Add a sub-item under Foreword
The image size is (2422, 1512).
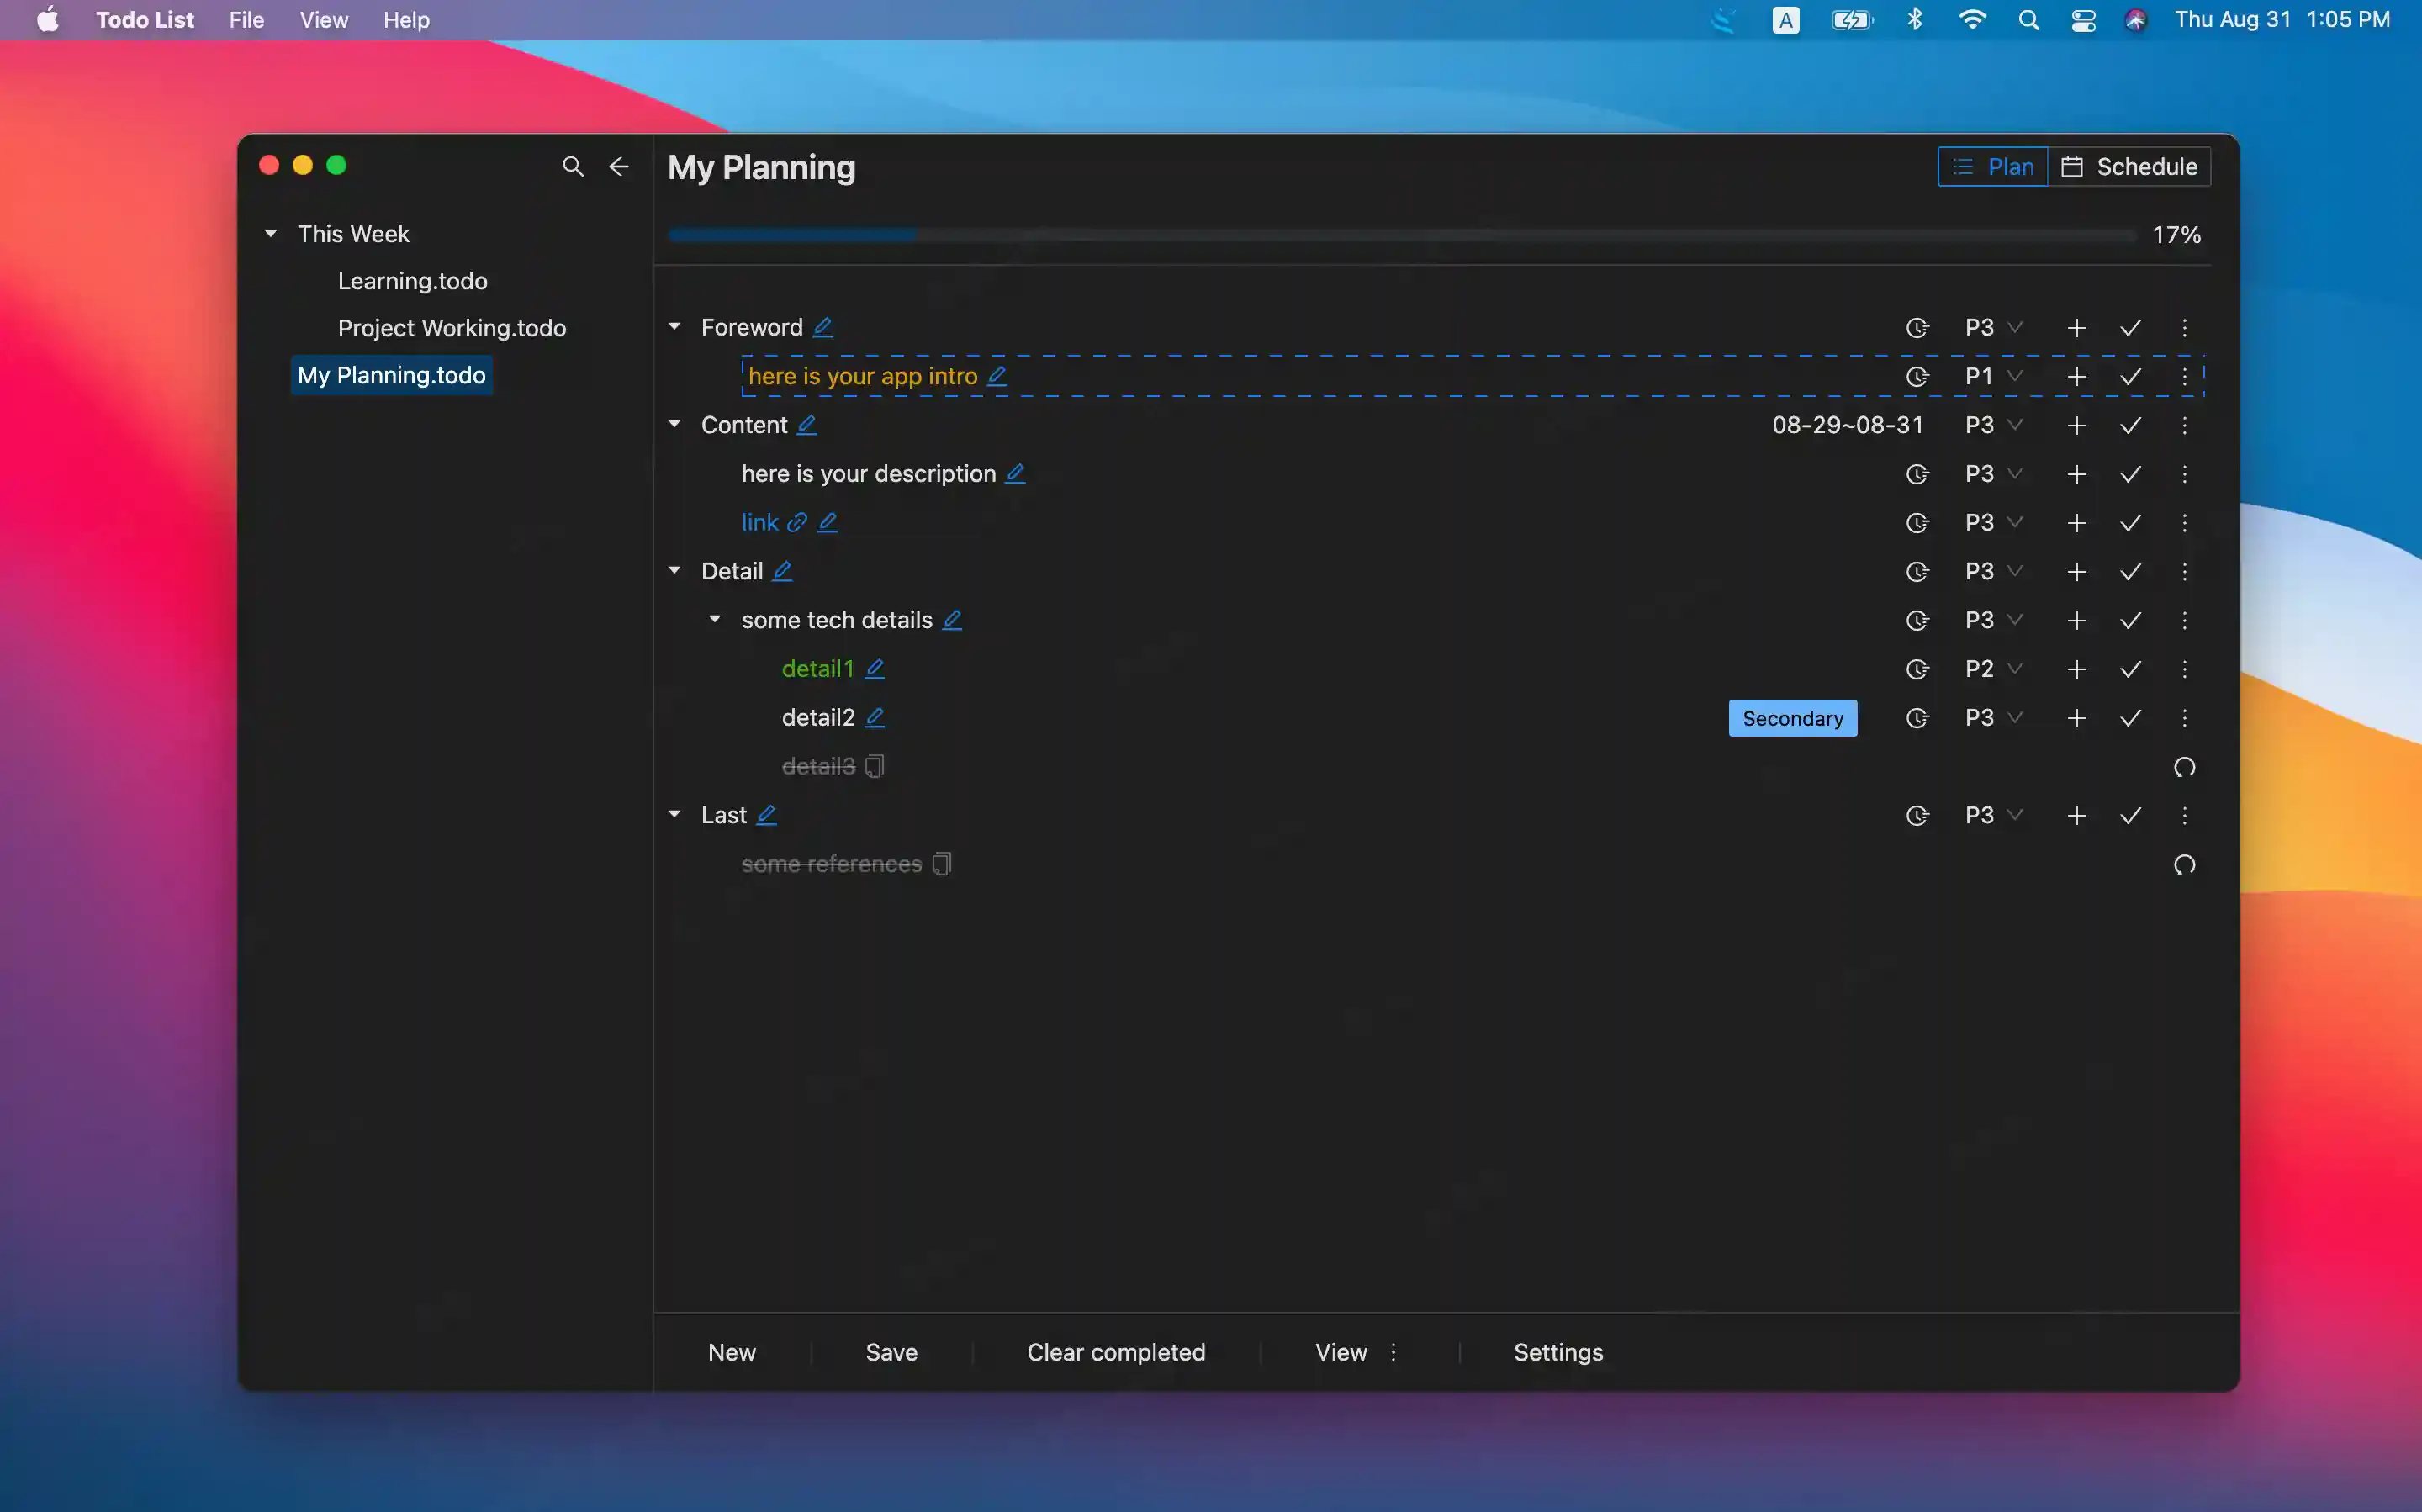coord(2077,328)
